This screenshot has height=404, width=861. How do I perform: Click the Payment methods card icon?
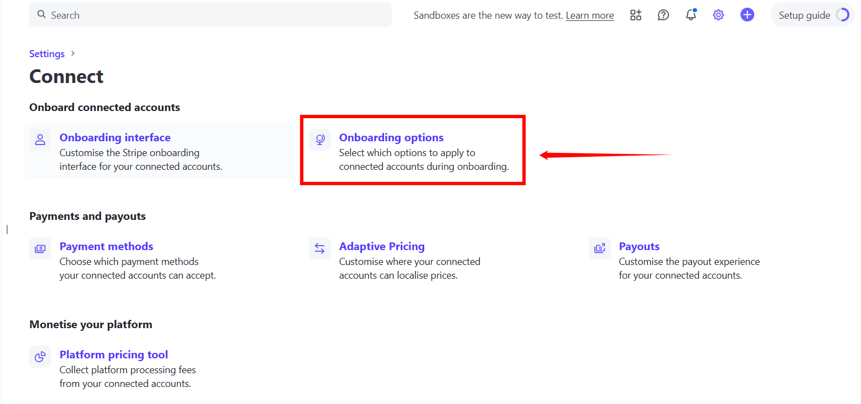click(x=40, y=248)
